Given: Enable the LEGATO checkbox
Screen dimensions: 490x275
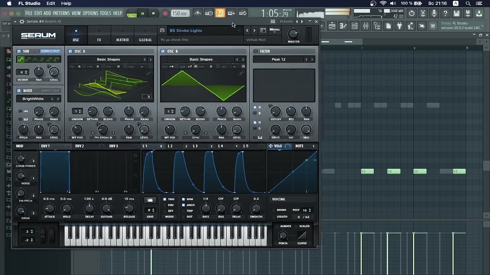Looking at the screenshot, I should pyautogui.click(x=274, y=217).
